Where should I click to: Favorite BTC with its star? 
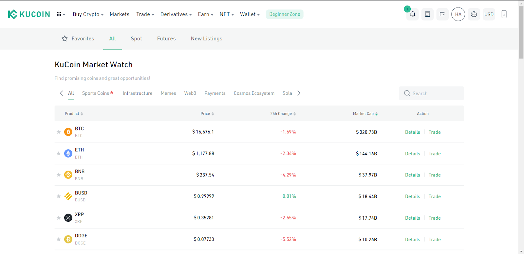(59, 132)
